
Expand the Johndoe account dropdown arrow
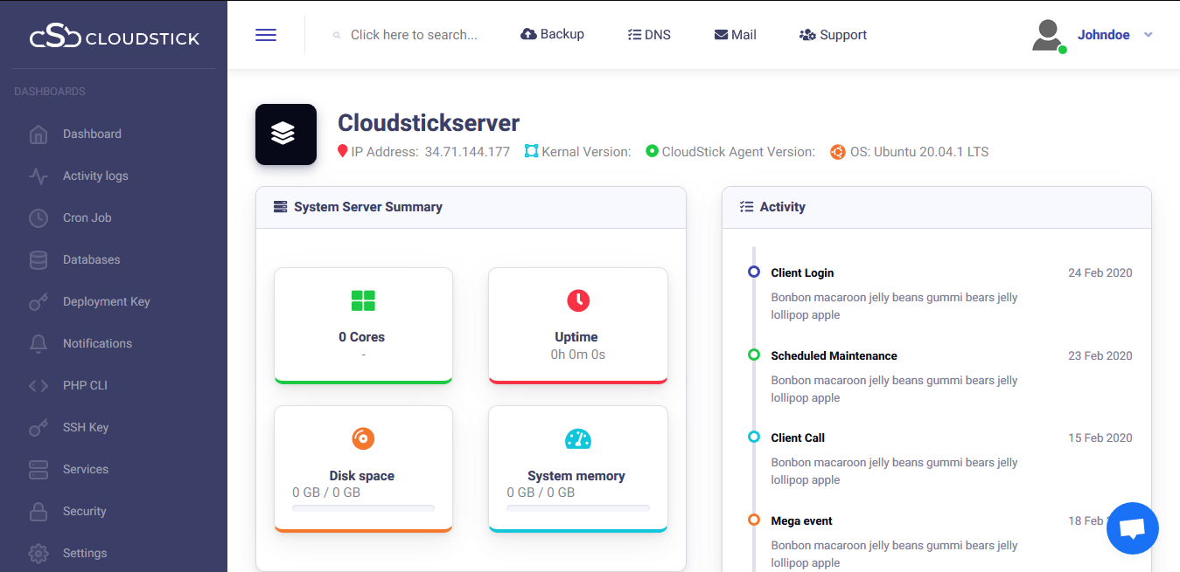1149,35
